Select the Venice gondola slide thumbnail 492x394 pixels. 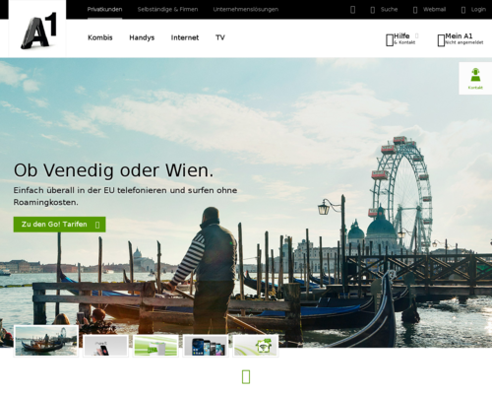click(x=46, y=341)
